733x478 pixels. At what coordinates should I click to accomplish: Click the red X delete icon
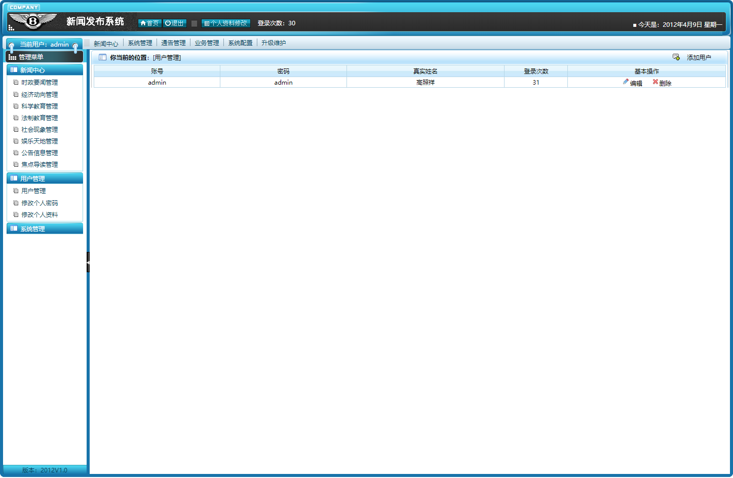(655, 82)
